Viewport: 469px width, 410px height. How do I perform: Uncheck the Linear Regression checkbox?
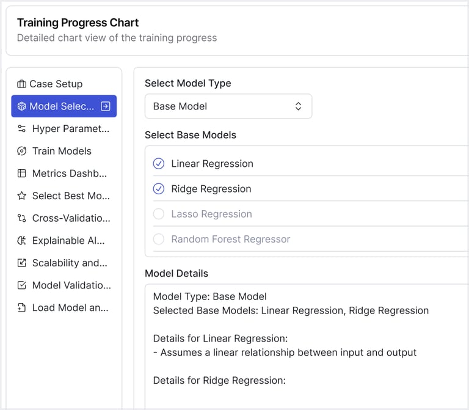[159, 164]
